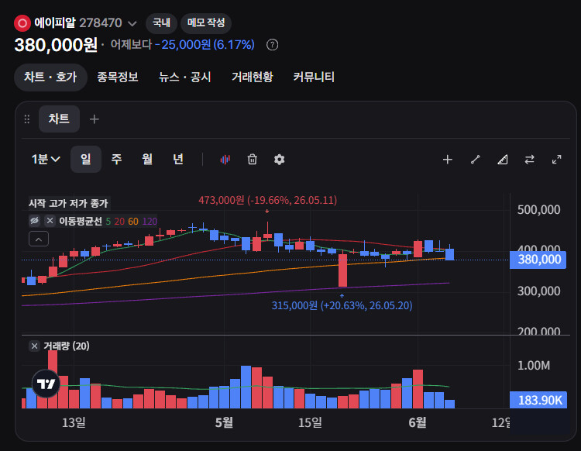Expand the stock selector chevron beside 278470
The height and width of the screenshot is (451, 581).
tap(132, 24)
